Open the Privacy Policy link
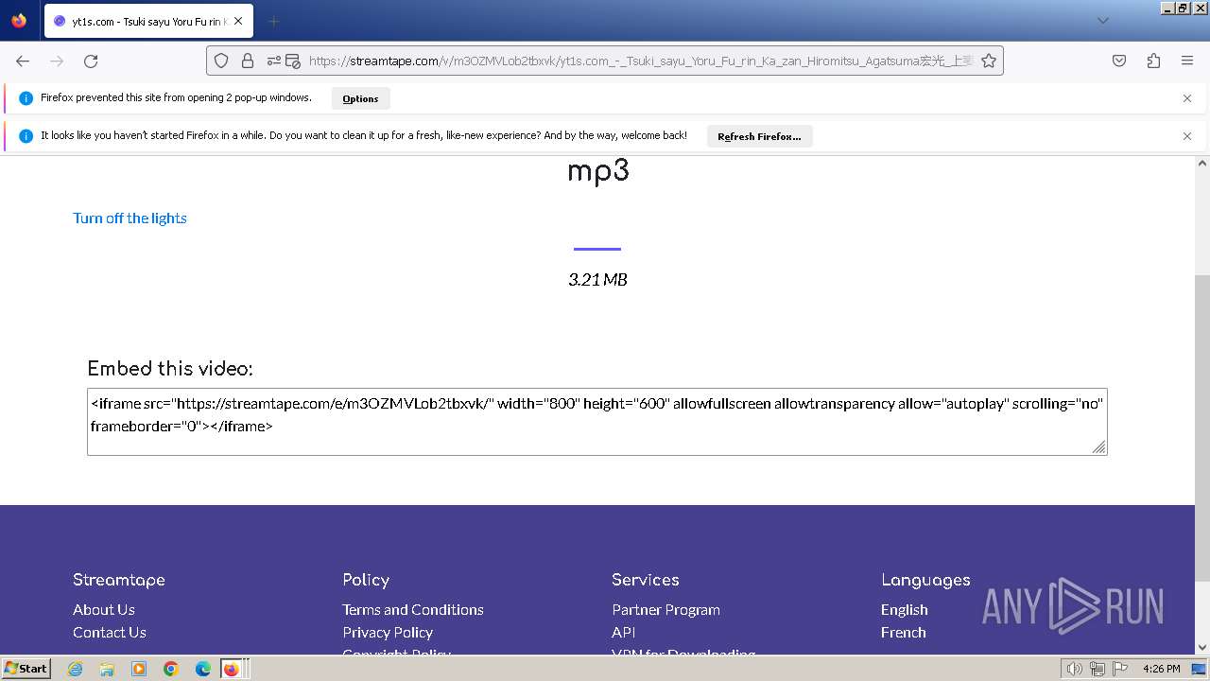Screen dimensions: 1210x681 pyautogui.click(x=388, y=633)
